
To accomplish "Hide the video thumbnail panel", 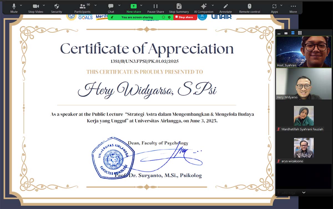I will coord(279,33).
